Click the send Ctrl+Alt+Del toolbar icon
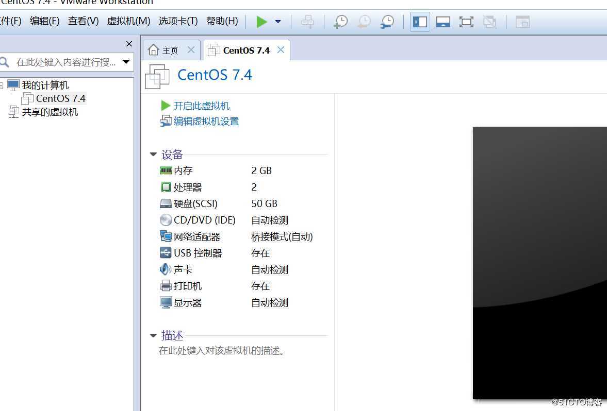607x411 pixels. point(308,22)
